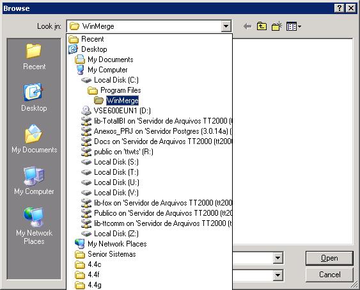Select Desktop in the places bar
360x290 pixels.
pyautogui.click(x=34, y=97)
